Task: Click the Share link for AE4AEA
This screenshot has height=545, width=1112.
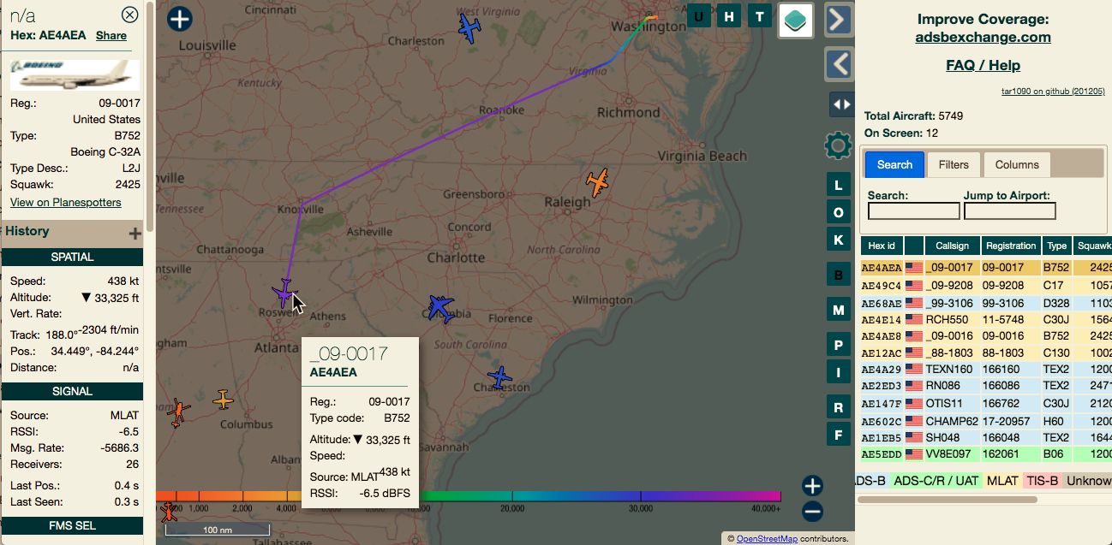Action: click(111, 35)
